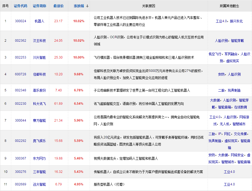The image size is (252, 191).
Task: Click stock code 600728
Action: 21,74
